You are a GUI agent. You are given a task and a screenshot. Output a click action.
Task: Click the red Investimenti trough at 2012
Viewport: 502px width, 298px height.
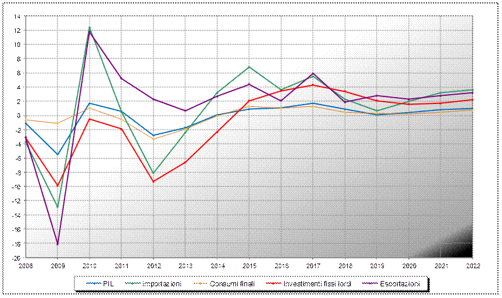(153, 181)
